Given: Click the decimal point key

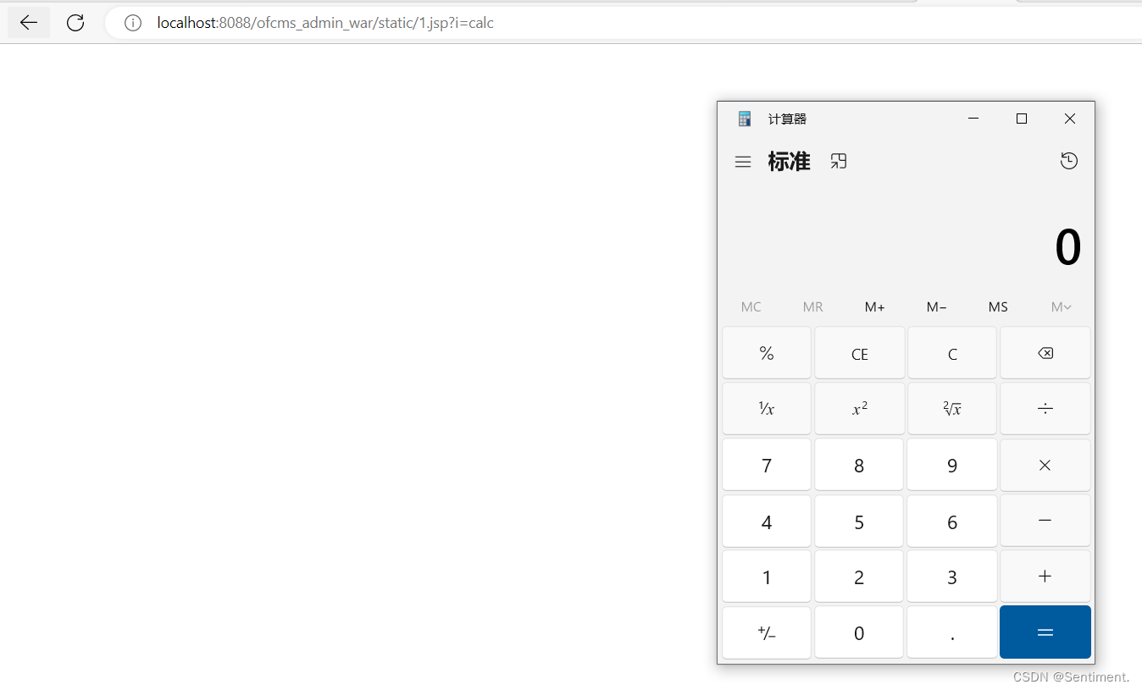Looking at the screenshot, I should pos(952,632).
